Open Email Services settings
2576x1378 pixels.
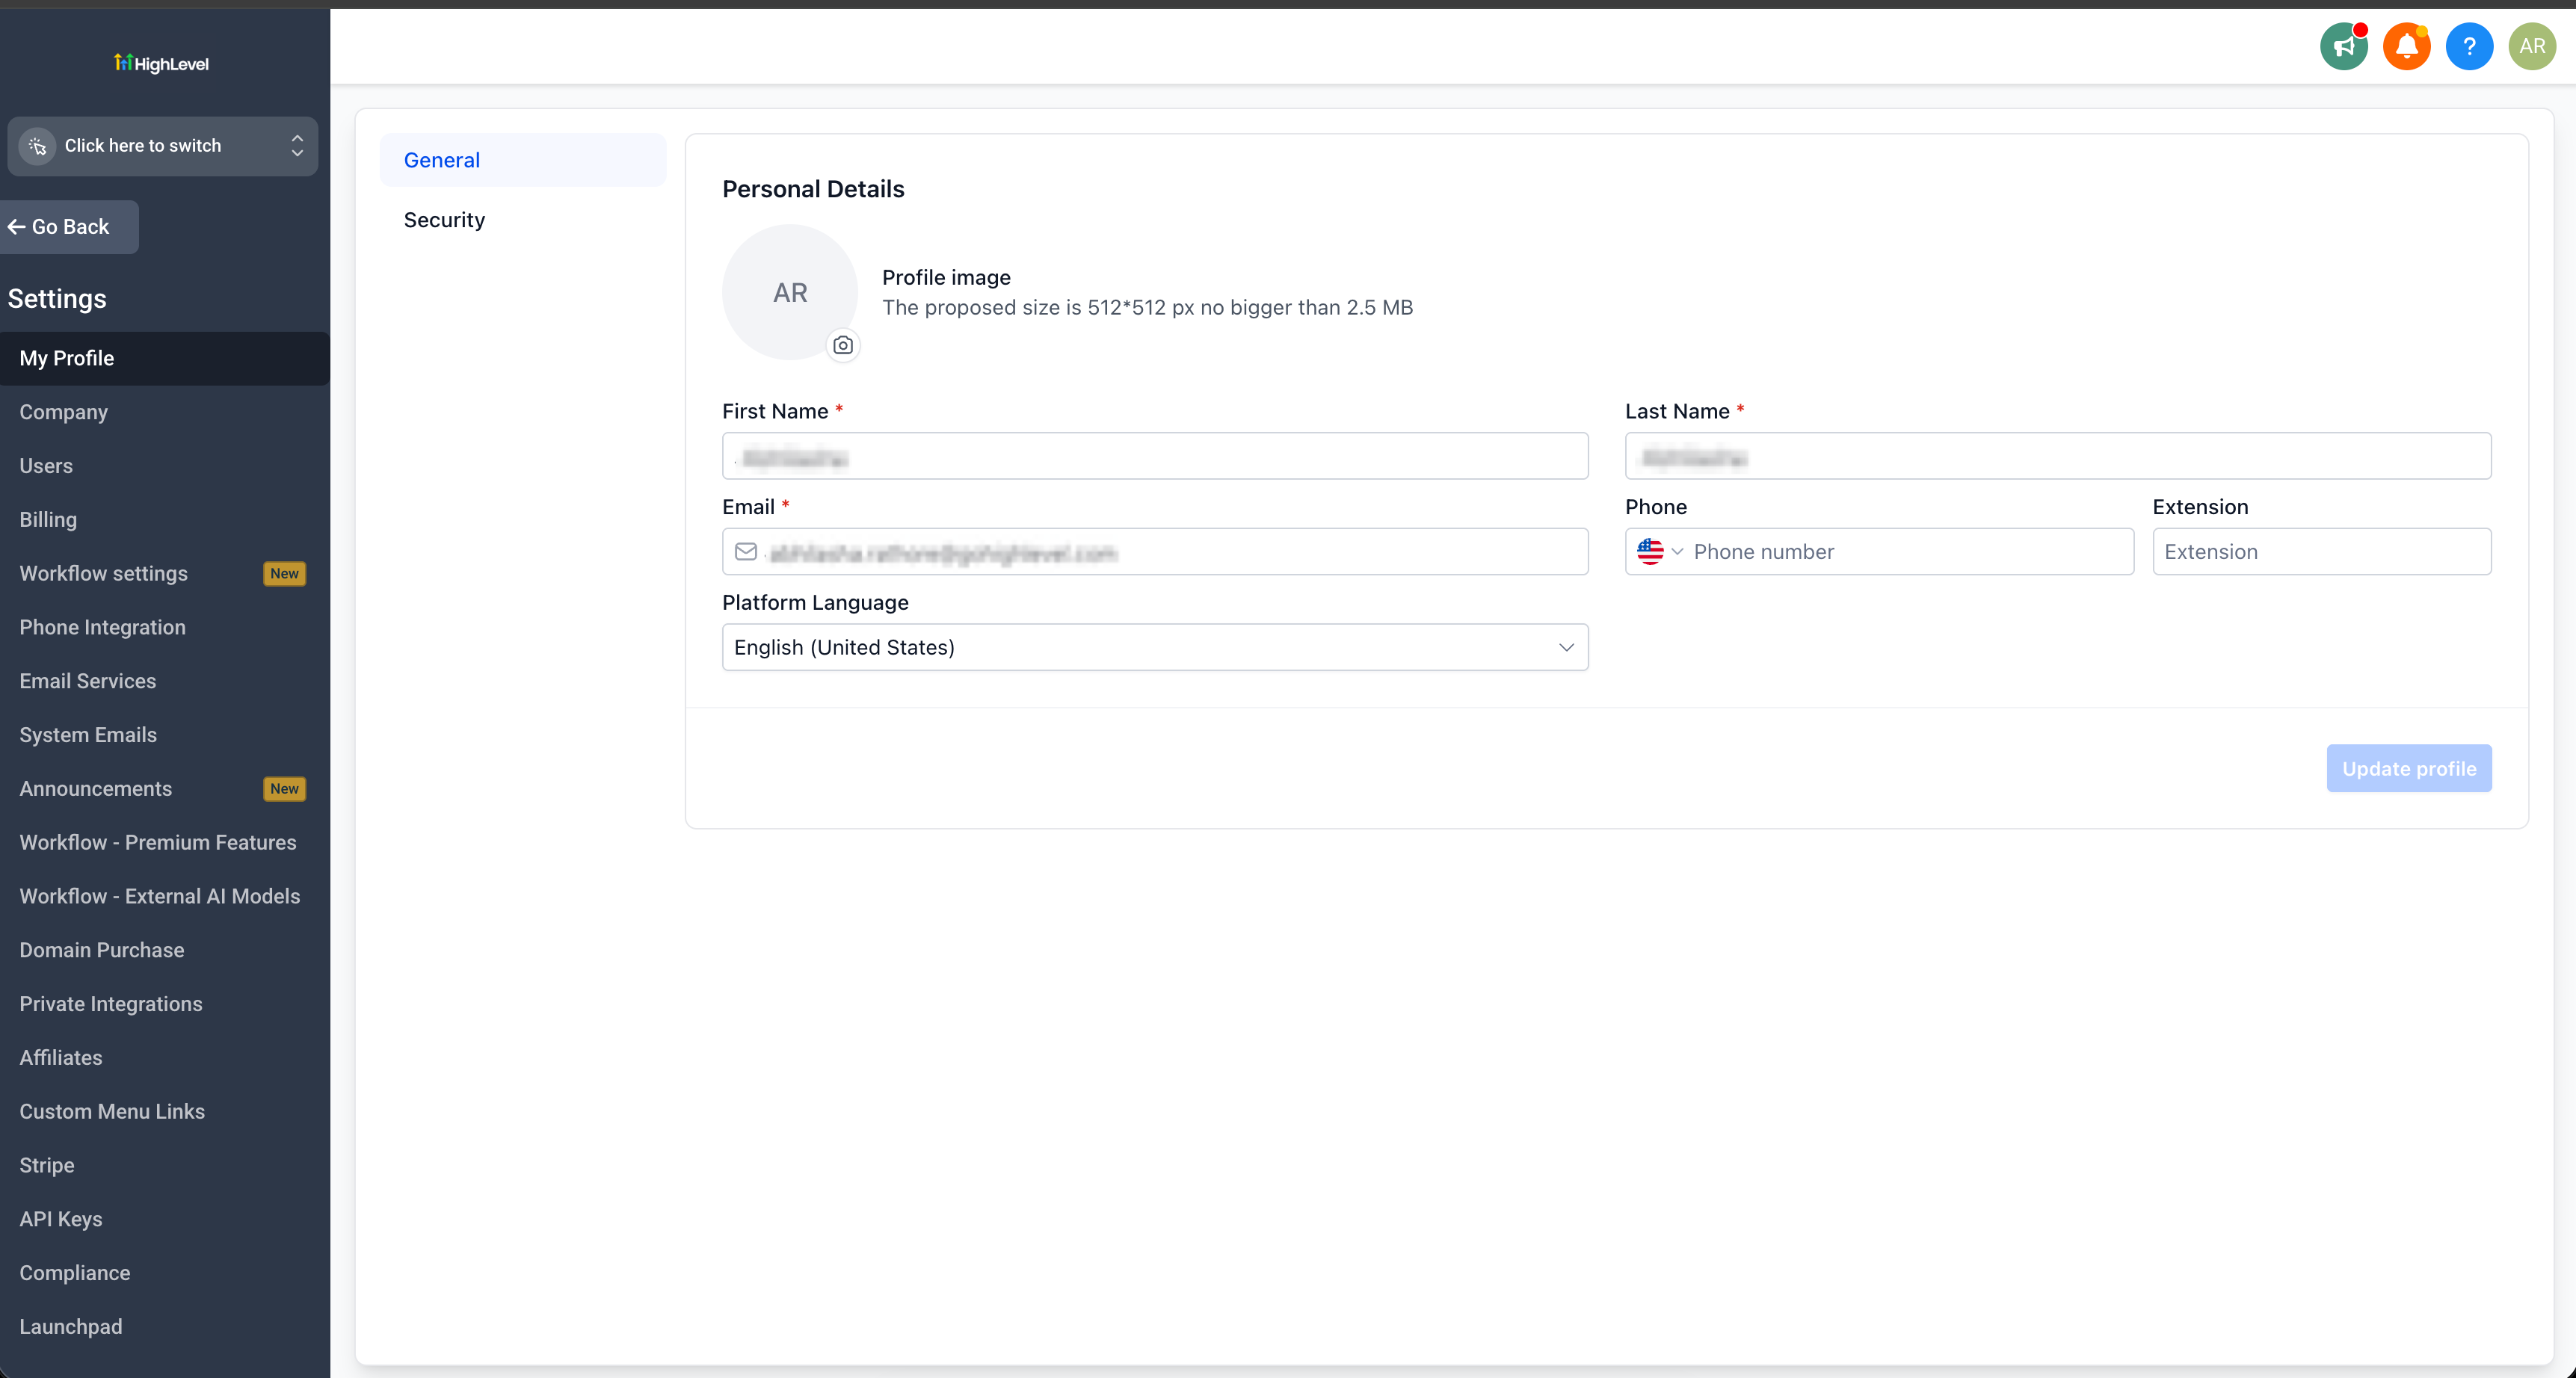165,681
